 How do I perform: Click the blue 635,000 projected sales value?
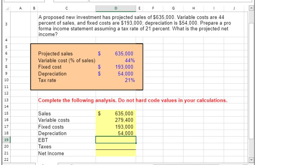(124, 54)
